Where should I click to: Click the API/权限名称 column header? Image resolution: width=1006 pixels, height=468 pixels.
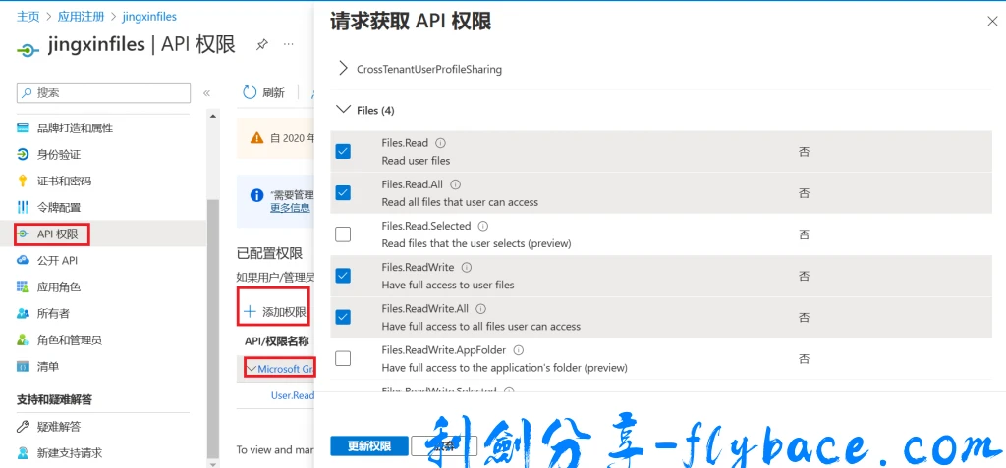click(x=276, y=340)
